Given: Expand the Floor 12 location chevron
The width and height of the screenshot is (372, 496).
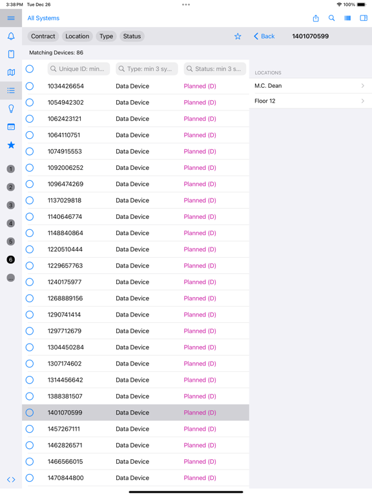Looking at the screenshot, I should click(362, 101).
